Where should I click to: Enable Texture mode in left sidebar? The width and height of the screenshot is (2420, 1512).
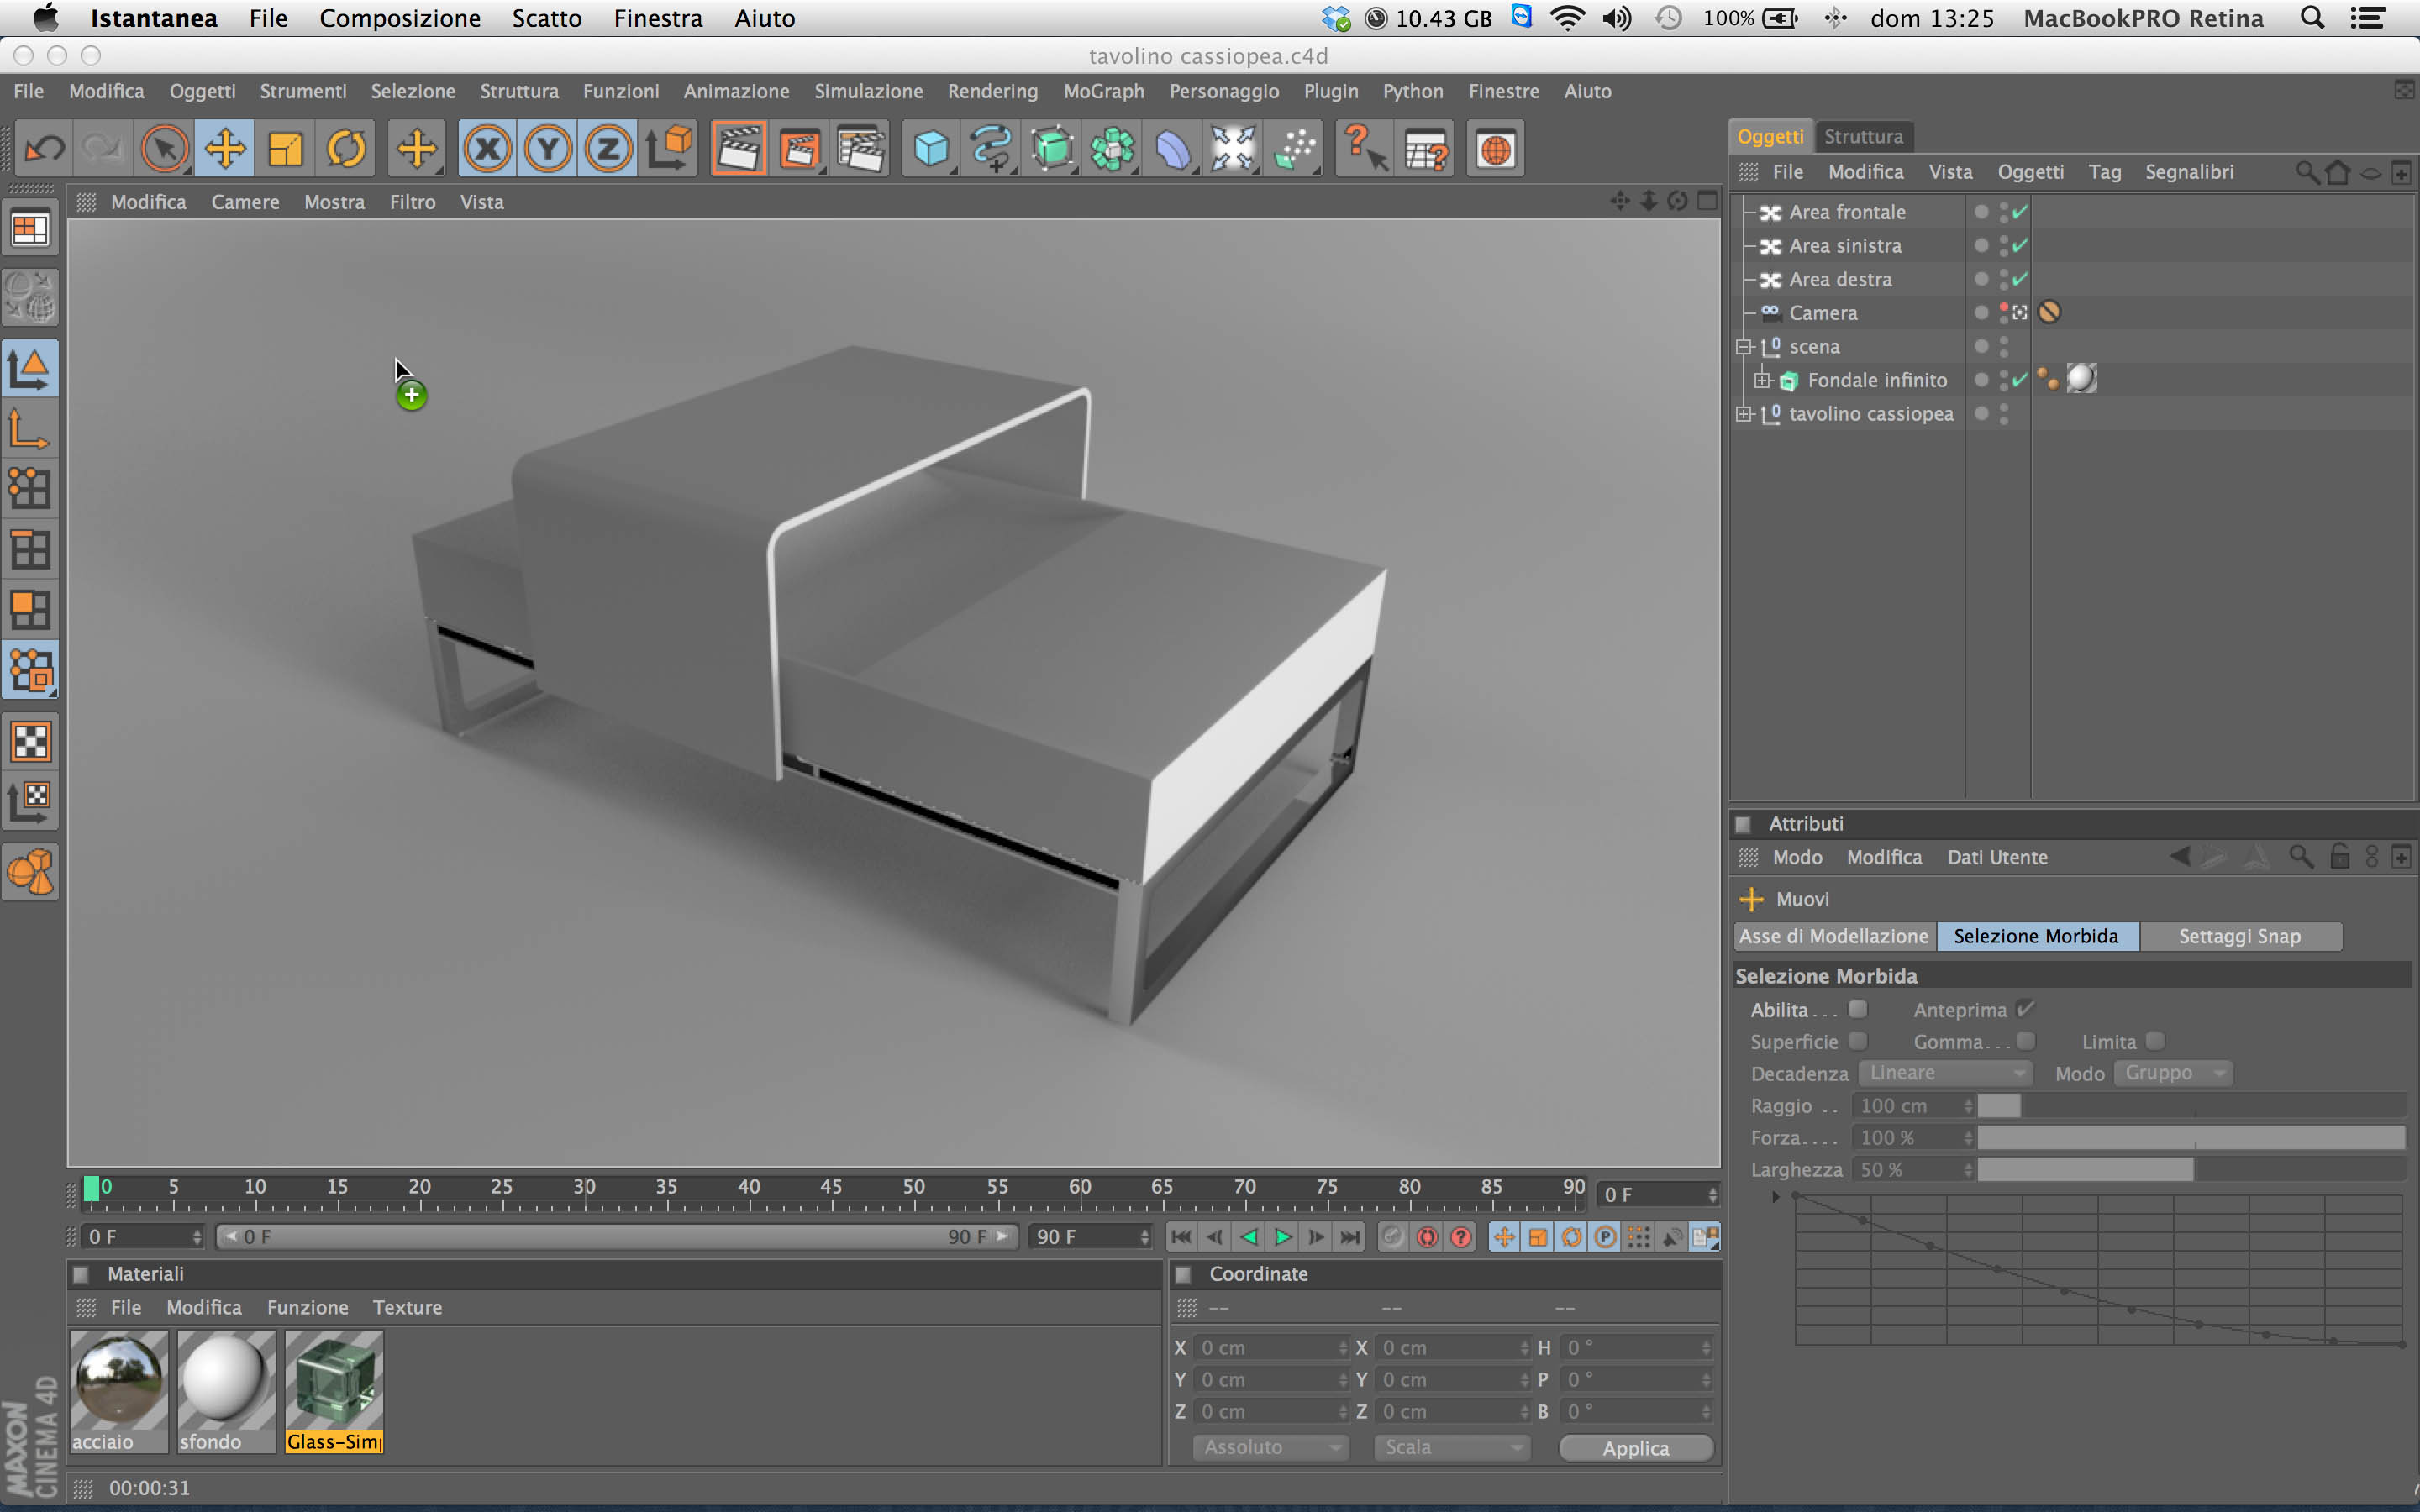(x=30, y=742)
